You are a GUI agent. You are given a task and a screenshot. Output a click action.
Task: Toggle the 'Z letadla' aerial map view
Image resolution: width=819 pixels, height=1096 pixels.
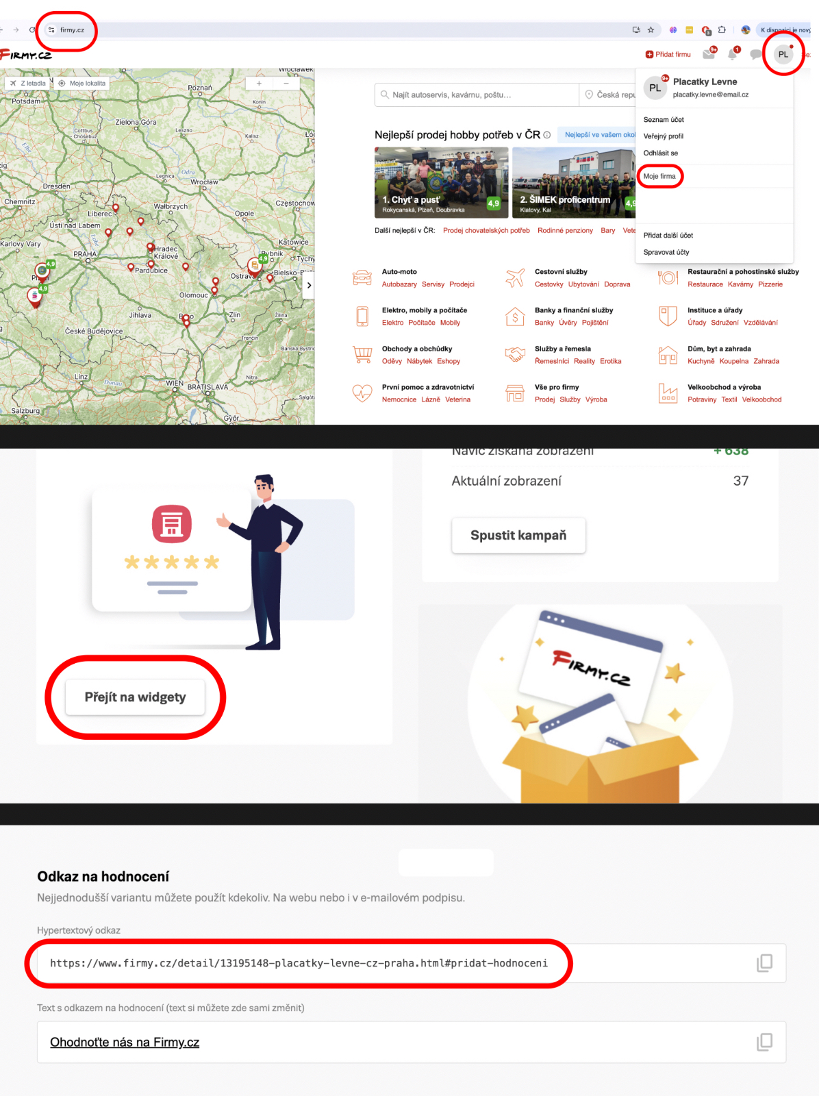pyautogui.click(x=28, y=83)
